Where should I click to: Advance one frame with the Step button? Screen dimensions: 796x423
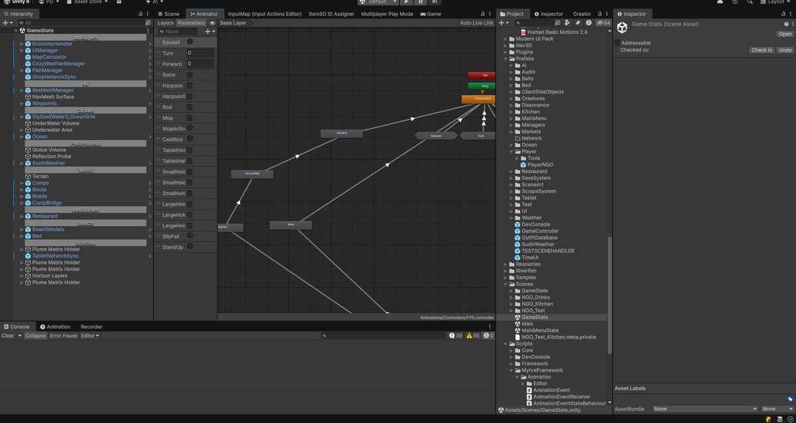(x=435, y=2)
